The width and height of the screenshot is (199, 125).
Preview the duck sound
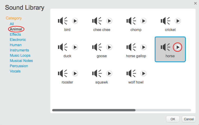click(x=75, y=47)
